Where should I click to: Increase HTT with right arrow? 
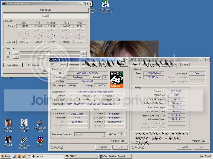click(84, 53)
